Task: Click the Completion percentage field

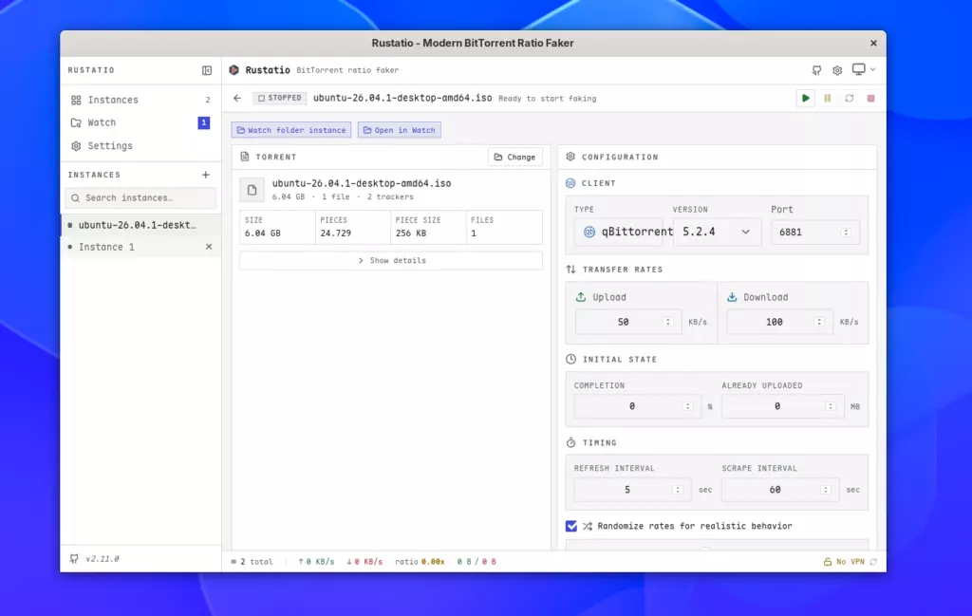Action: 637,406
